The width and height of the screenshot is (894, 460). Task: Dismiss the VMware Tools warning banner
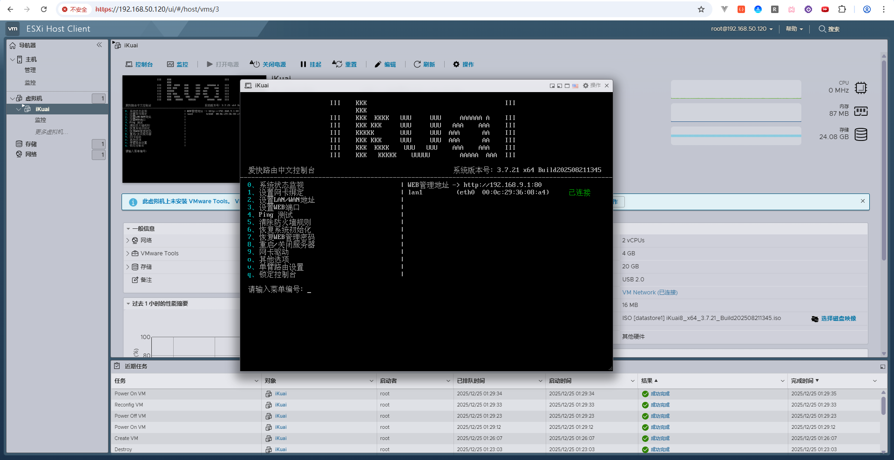tap(863, 201)
